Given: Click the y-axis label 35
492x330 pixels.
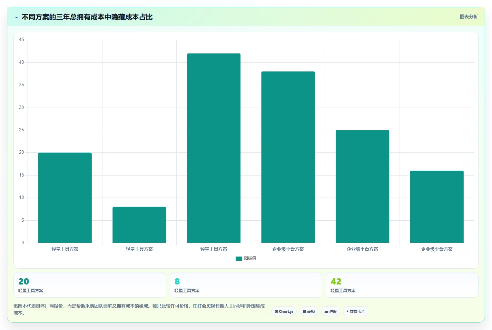Looking at the screenshot, I should click(x=21, y=85).
